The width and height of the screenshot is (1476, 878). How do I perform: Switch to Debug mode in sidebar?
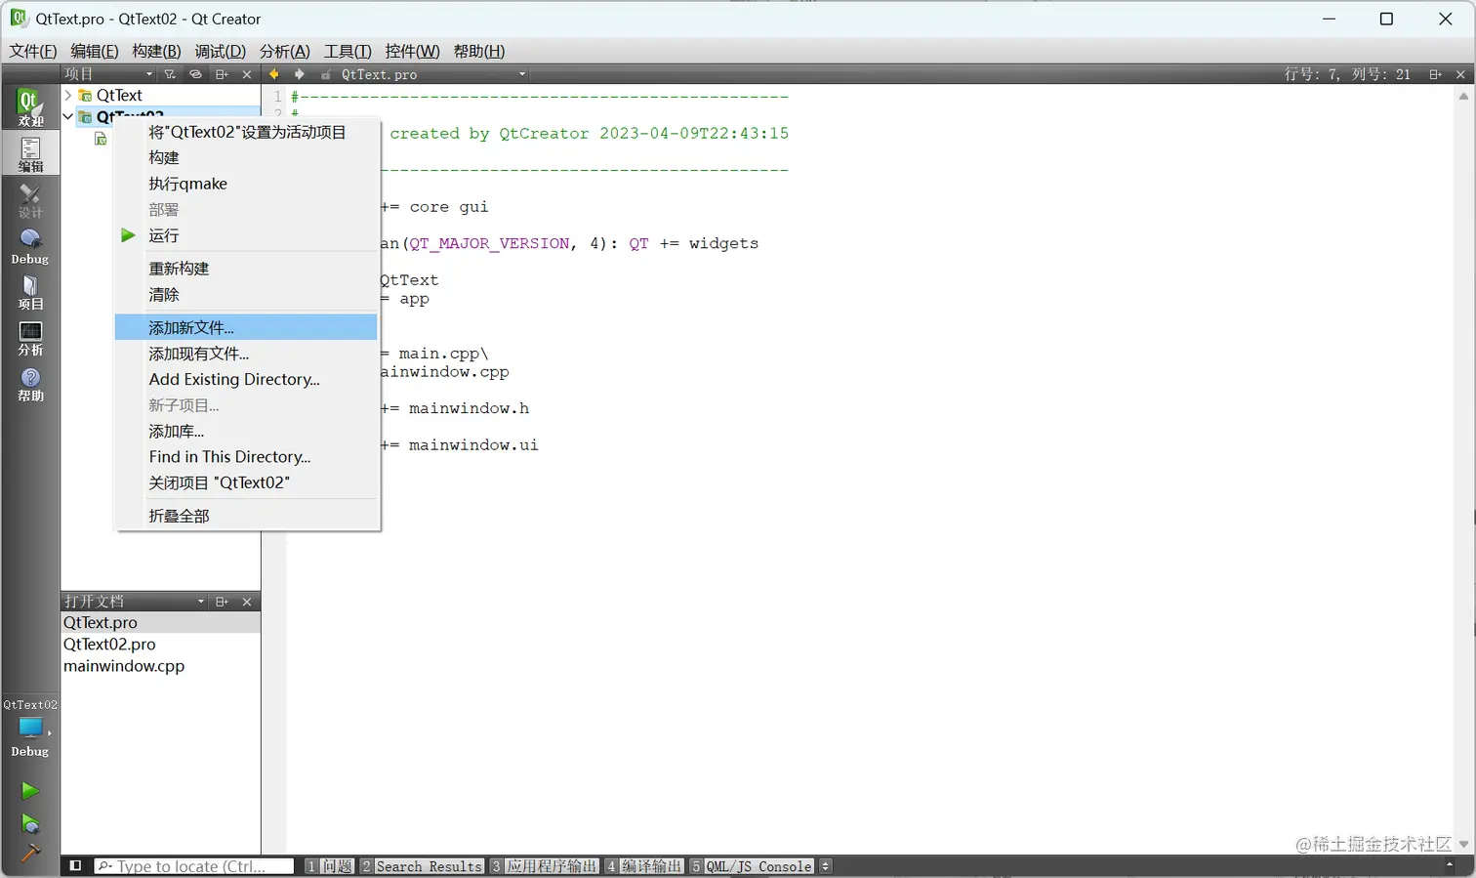(x=30, y=246)
